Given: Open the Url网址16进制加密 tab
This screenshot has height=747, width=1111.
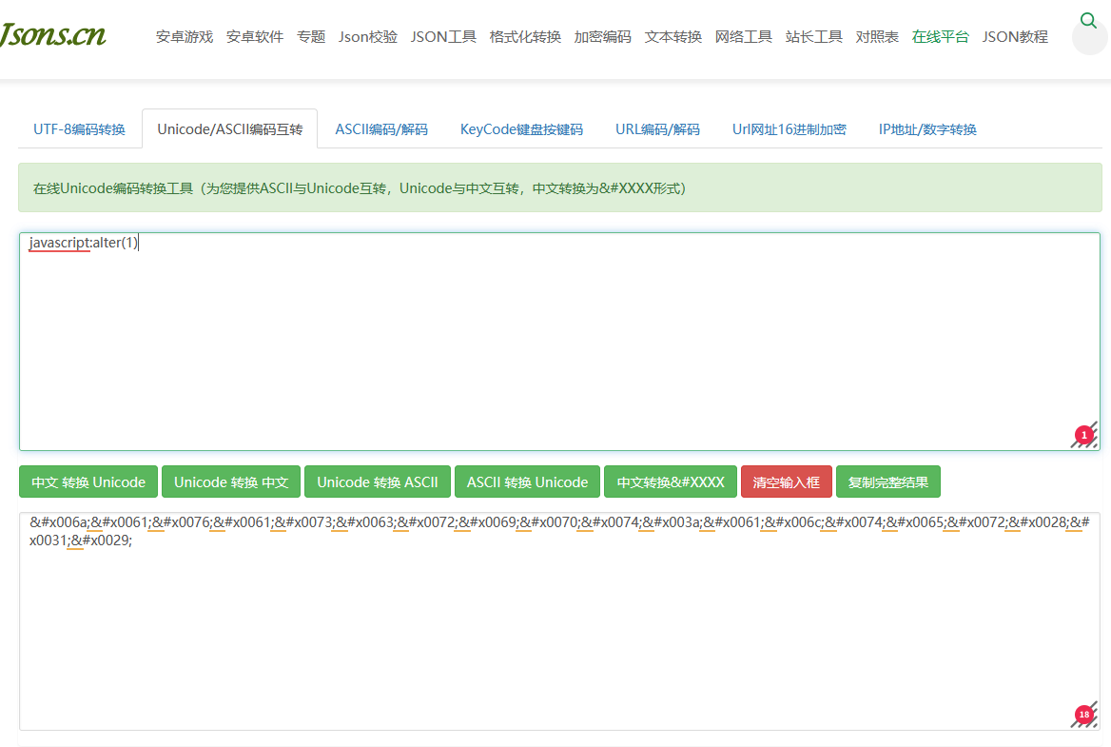Looking at the screenshot, I should point(789,128).
